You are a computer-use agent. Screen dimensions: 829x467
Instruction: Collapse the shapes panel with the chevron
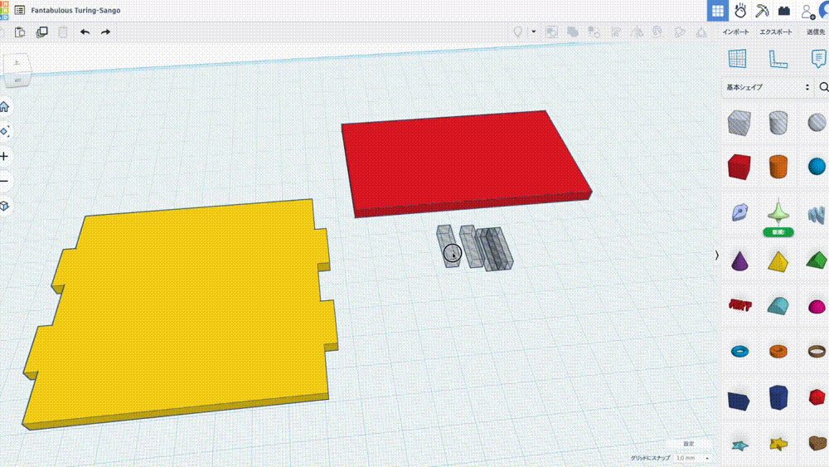pyautogui.click(x=716, y=255)
